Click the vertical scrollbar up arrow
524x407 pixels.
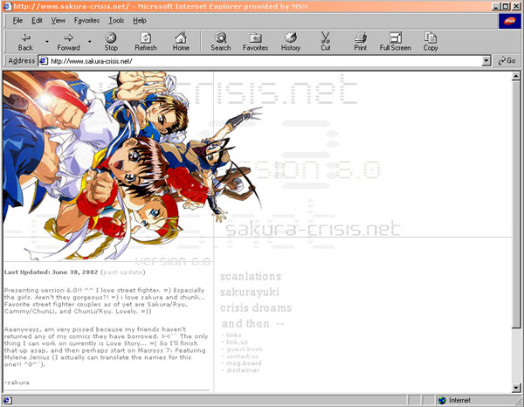click(516, 77)
